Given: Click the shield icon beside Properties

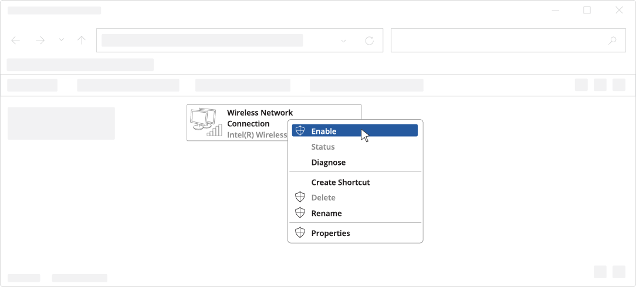Looking at the screenshot, I should click(300, 233).
